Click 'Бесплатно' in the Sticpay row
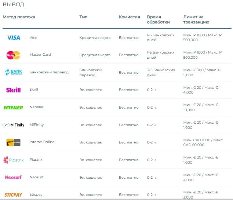Screen dimensions: 233x200 tap(129, 195)
